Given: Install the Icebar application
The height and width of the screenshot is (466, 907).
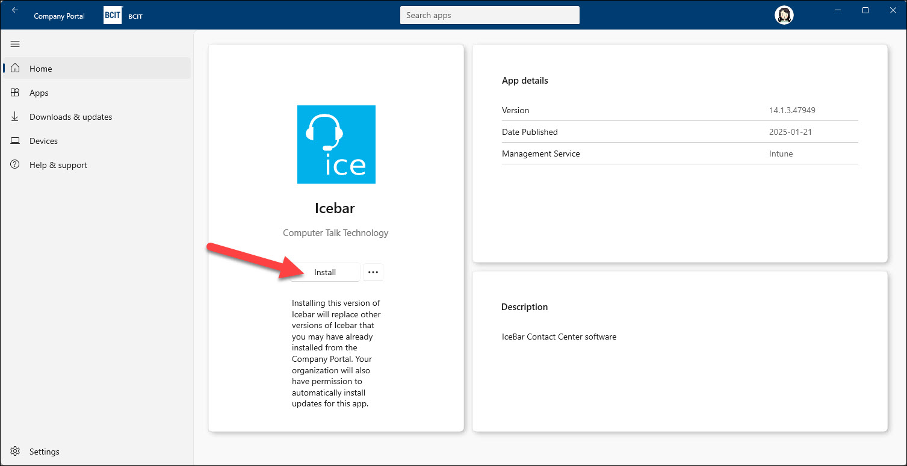Looking at the screenshot, I should [325, 272].
